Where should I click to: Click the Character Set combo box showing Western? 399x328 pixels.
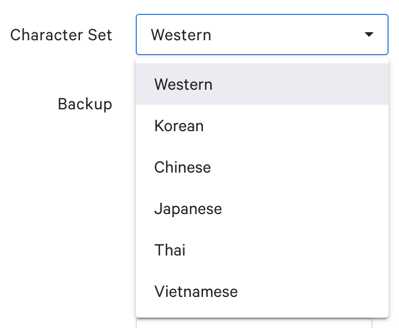point(262,35)
